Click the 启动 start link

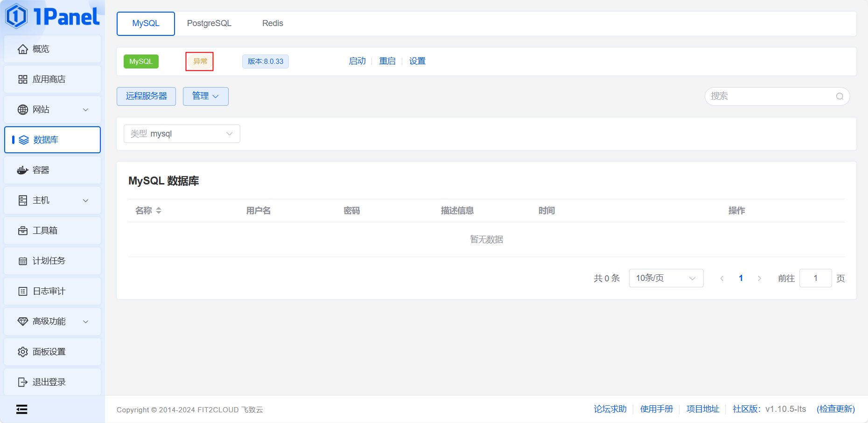pyautogui.click(x=357, y=61)
